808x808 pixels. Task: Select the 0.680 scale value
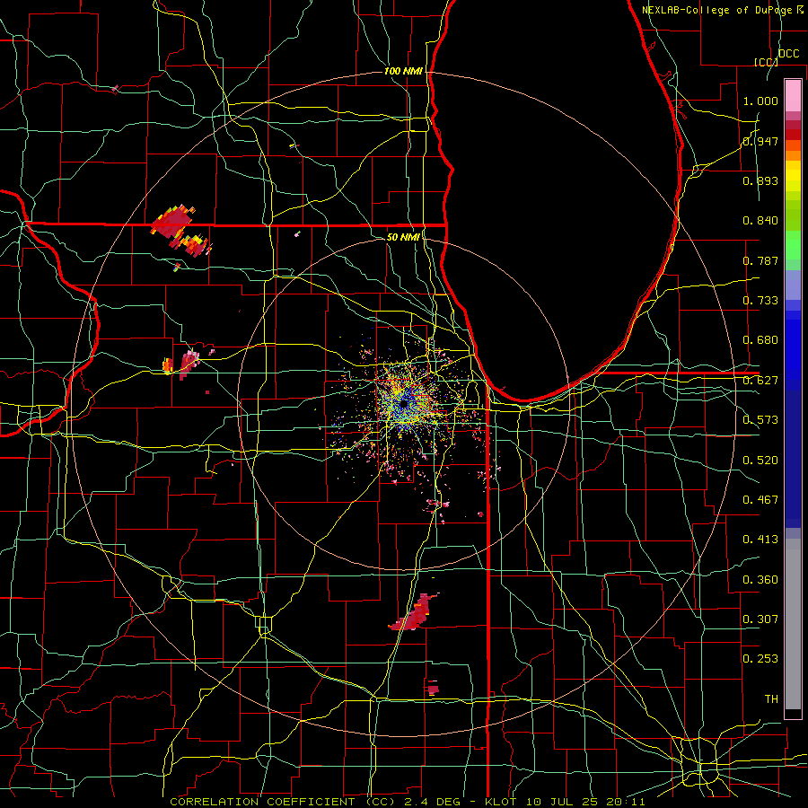760,340
